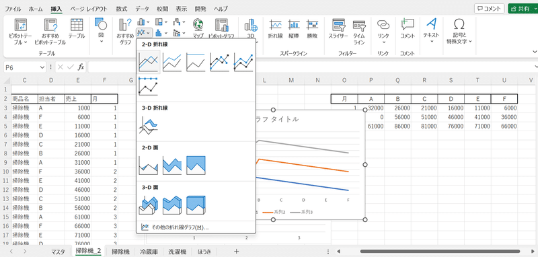Insert a テーブル

pos(77,29)
